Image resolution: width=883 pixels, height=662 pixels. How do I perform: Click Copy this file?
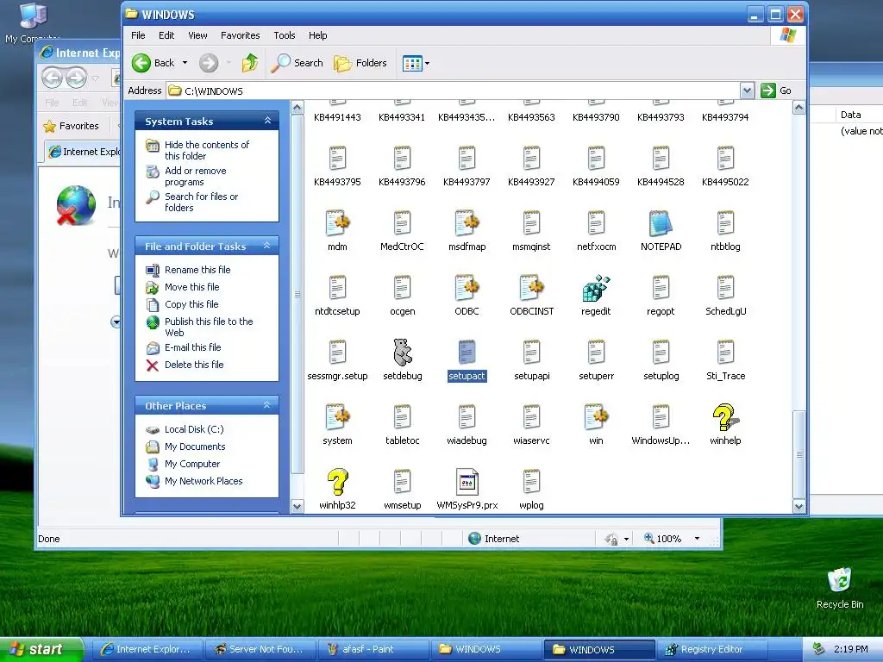191,304
